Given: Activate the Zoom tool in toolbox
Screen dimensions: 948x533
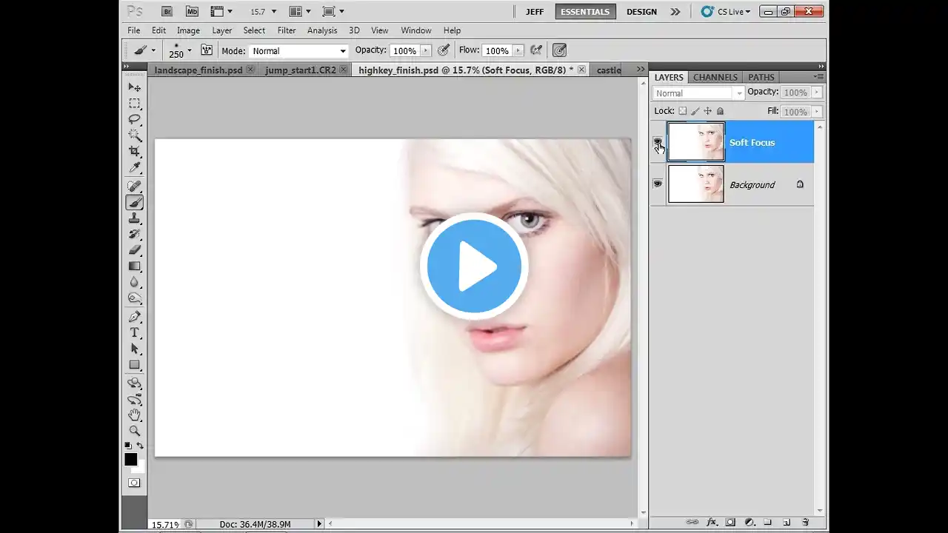Looking at the screenshot, I should [x=135, y=431].
